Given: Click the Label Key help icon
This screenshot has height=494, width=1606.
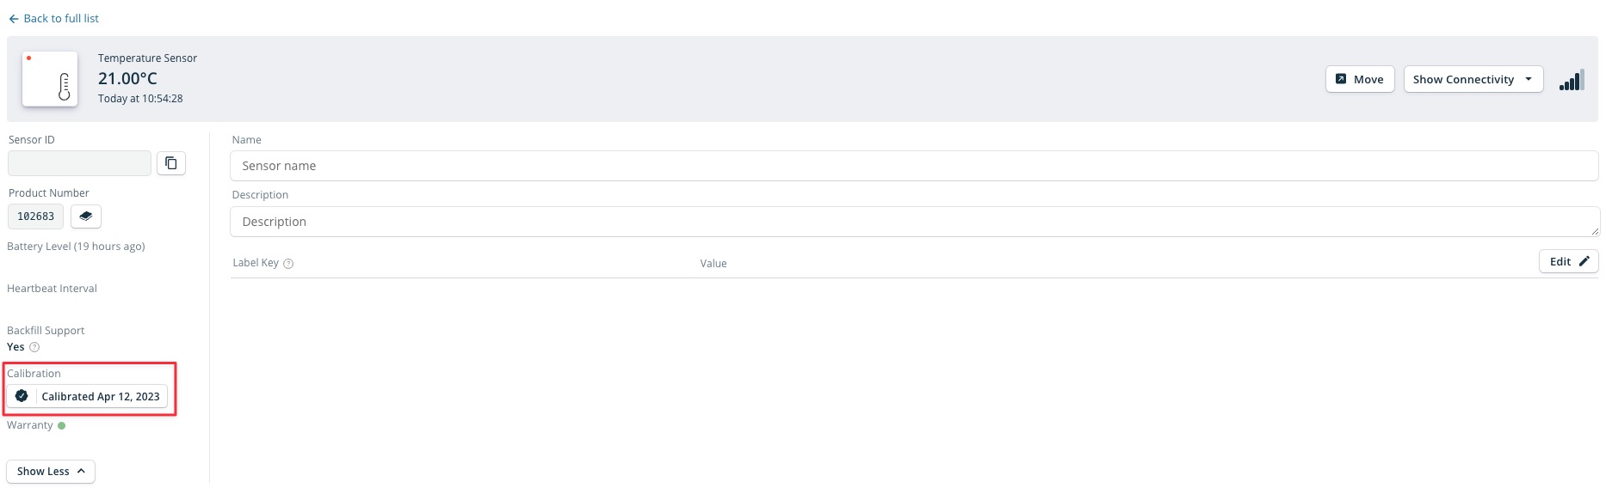Looking at the screenshot, I should coord(288,264).
